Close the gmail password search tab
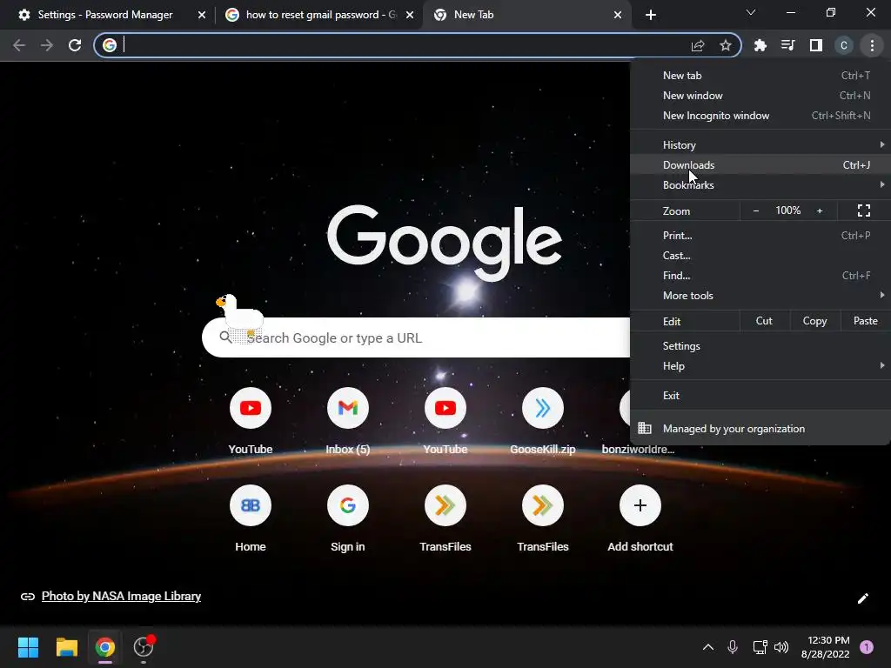This screenshot has height=668, width=891. [x=410, y=15]
